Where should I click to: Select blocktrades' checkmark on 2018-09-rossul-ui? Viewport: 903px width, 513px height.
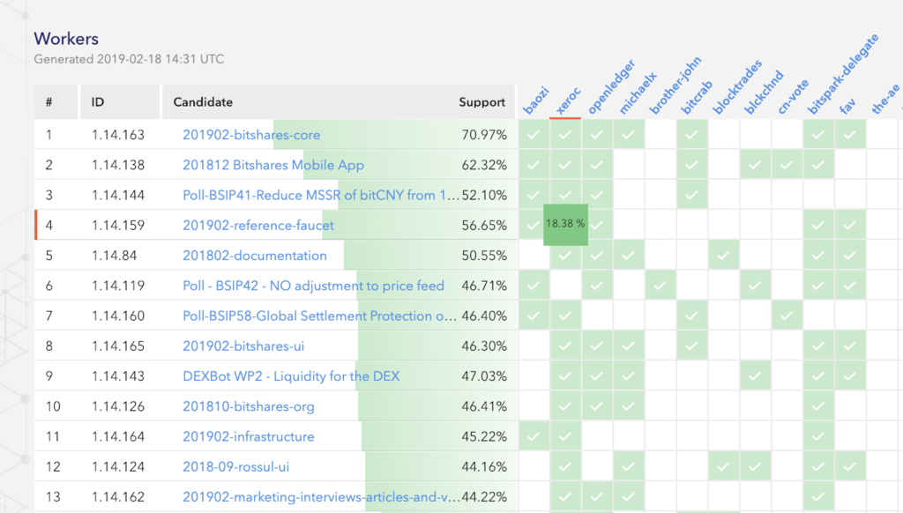pos(724,466)
